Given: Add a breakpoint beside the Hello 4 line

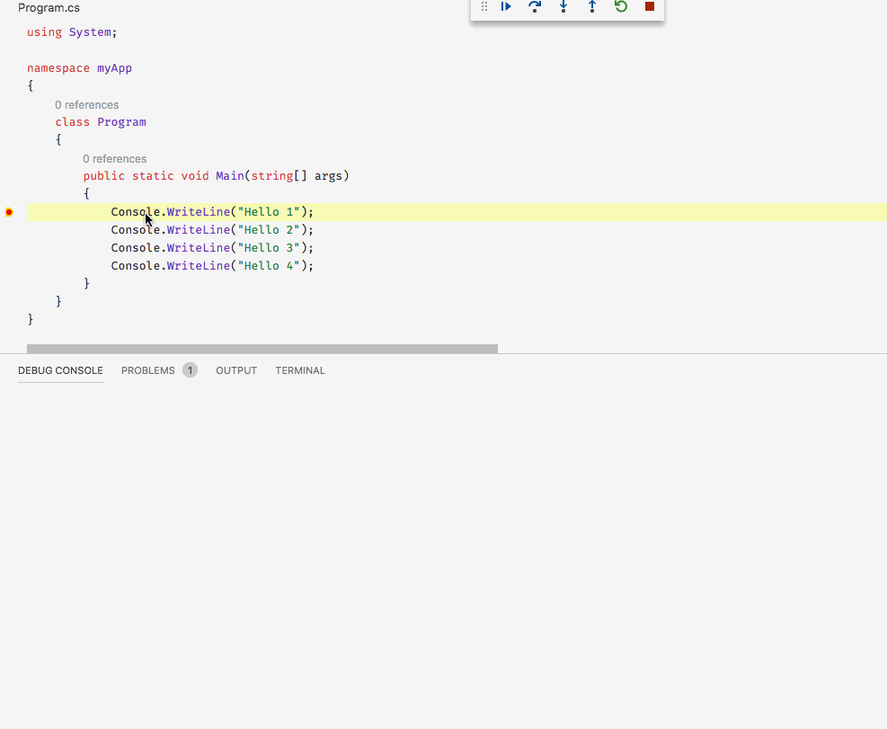Looking at the screenshot, I should point(9,265).
